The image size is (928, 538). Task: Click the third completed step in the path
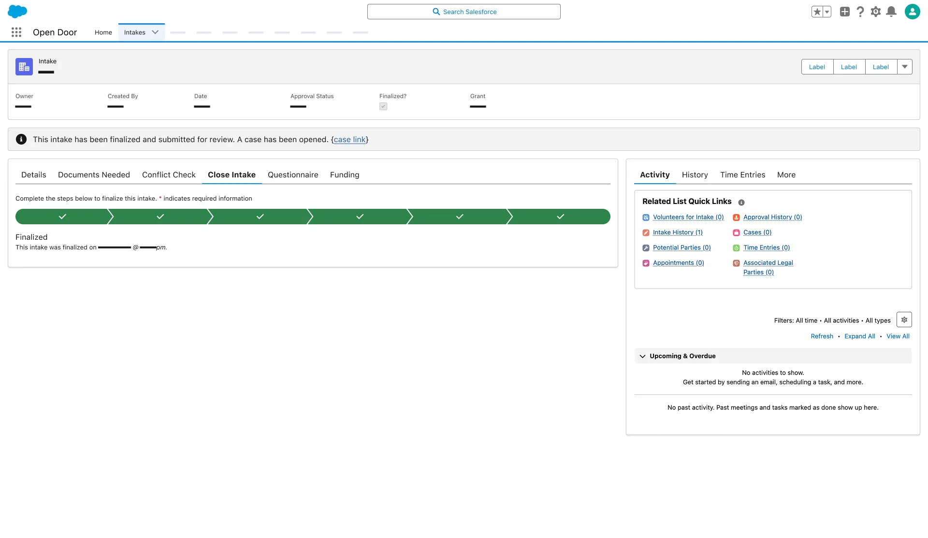260,217
